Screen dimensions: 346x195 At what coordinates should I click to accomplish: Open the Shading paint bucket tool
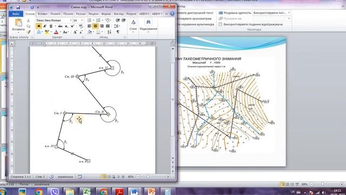(x=89, y=32)
